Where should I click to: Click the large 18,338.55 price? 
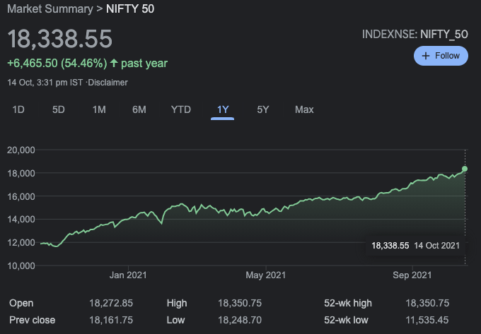coord(60,38)
